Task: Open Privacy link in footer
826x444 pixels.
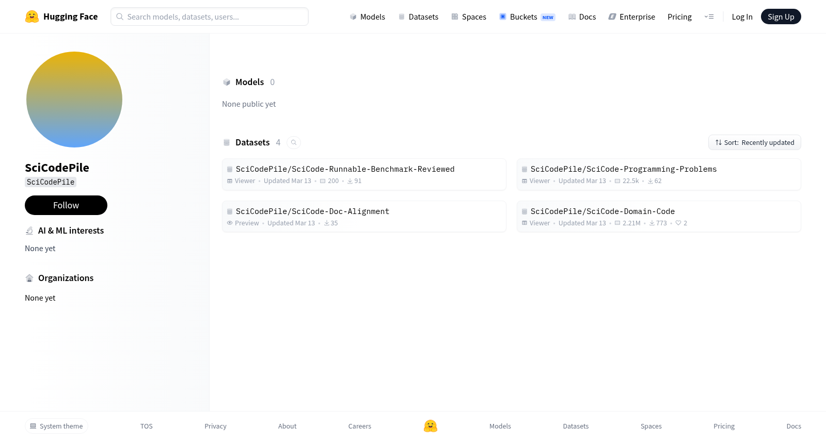Action: click(215, 426)
